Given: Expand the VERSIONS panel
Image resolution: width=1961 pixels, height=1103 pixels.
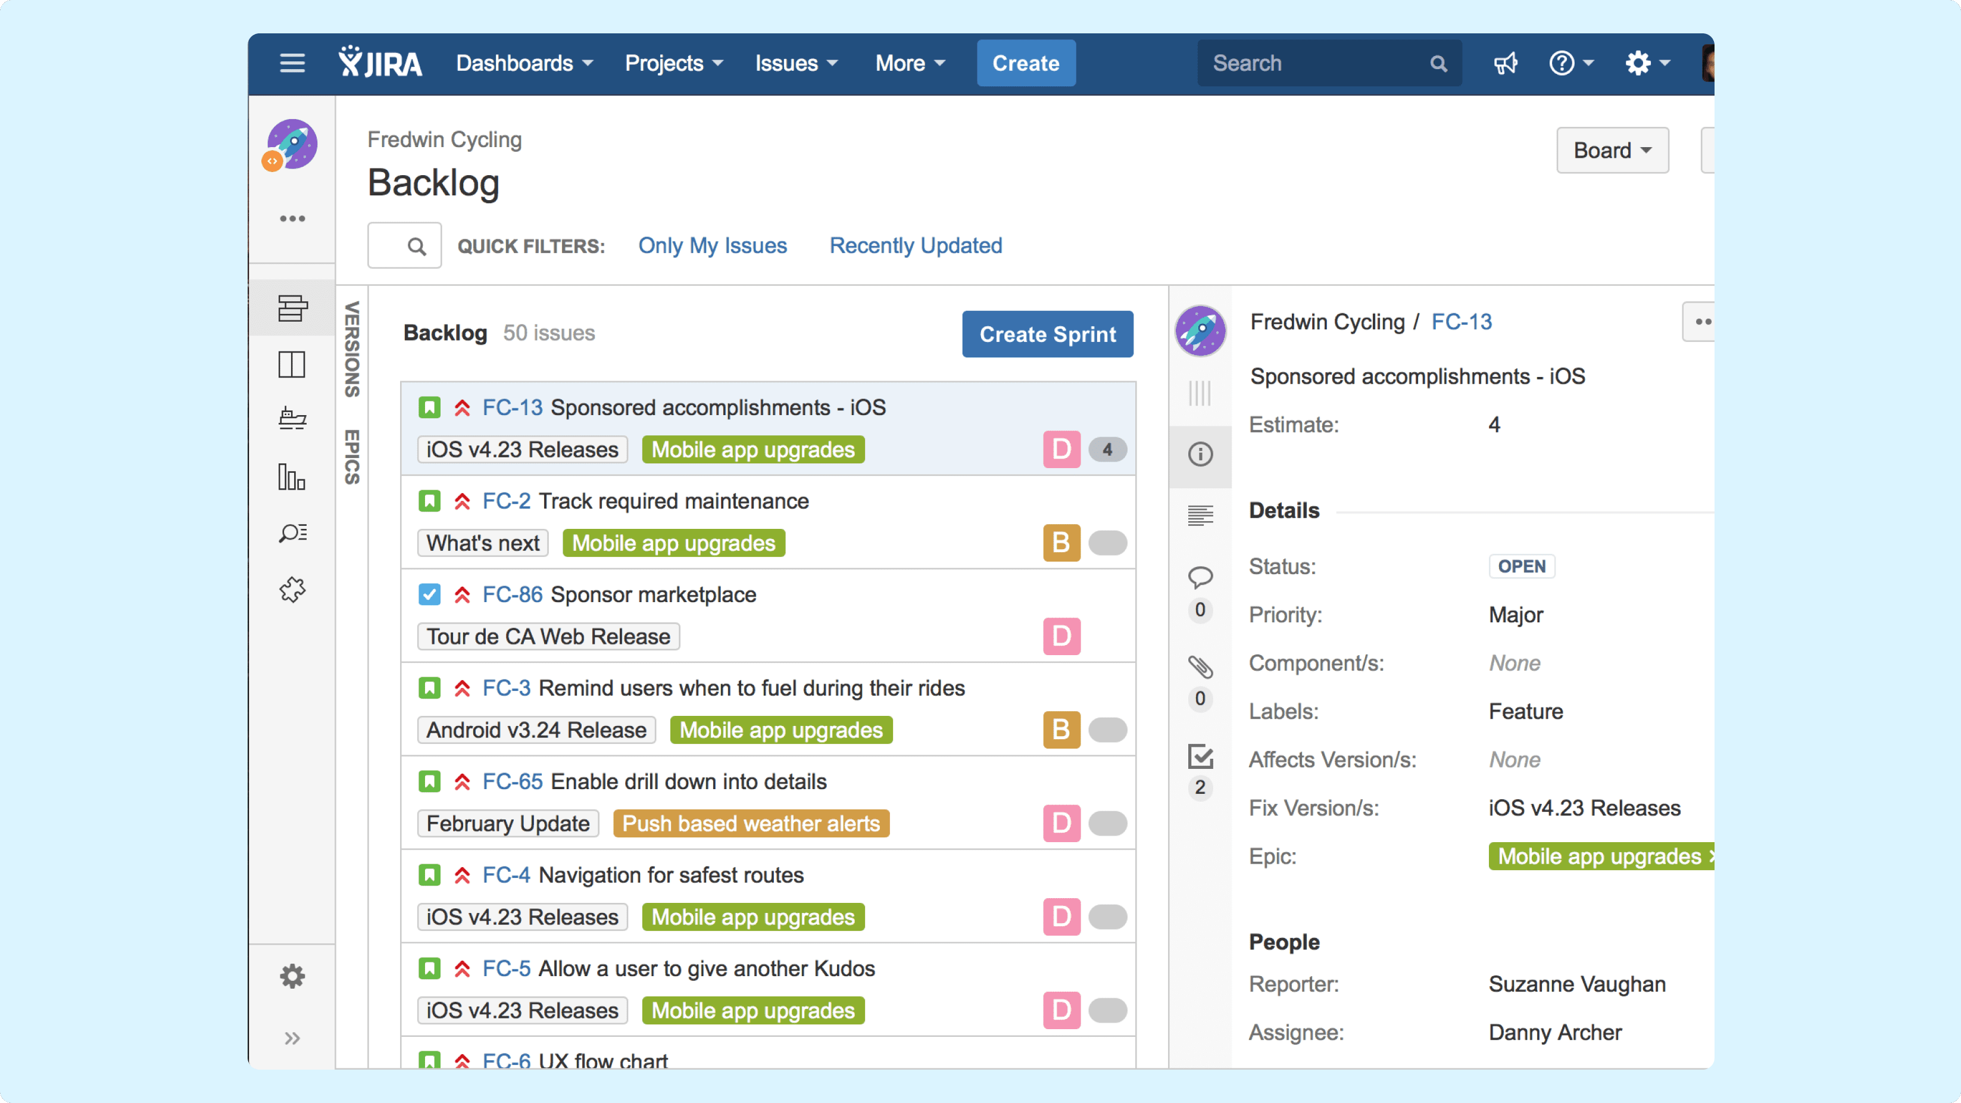Looking at the screenshot, I should point(352,349).
